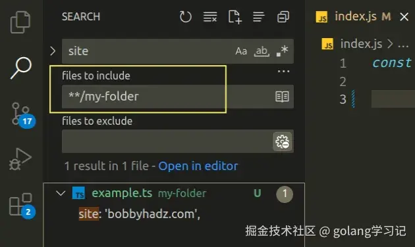Toggle Use Regular Expression option

click(282, 51)
